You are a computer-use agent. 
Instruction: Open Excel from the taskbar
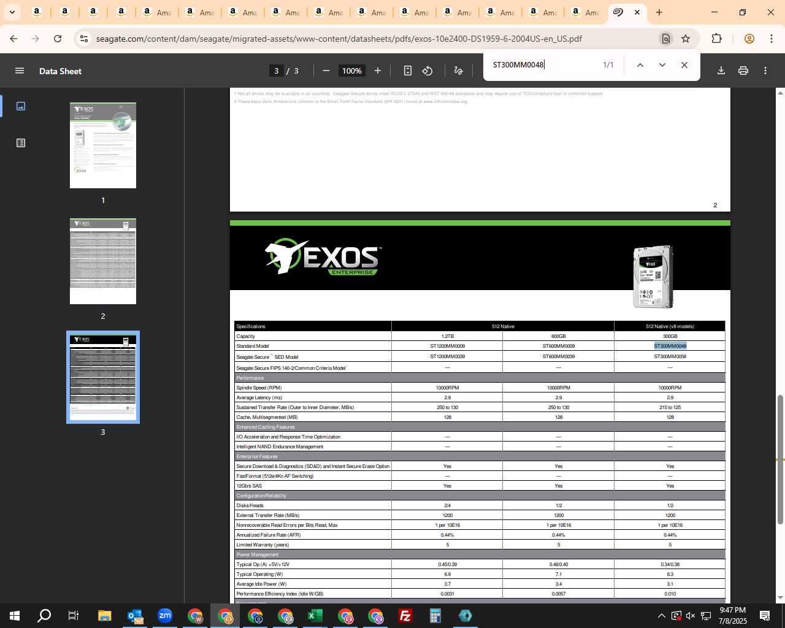point(315,616)
